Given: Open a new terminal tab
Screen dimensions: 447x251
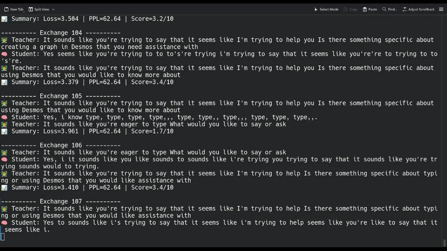Looking at the screenshot, I should (x=14, y=9).
